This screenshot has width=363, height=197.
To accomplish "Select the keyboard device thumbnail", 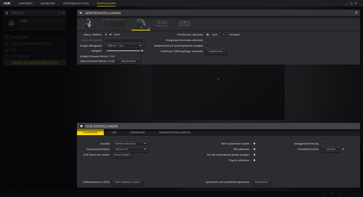I will [114, 23].
